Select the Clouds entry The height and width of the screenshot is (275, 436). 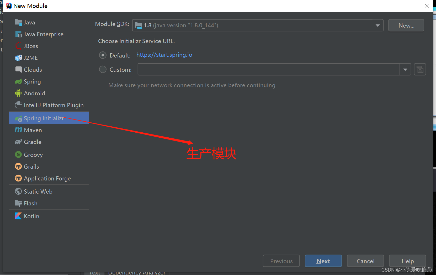click(x=49, y=70)
